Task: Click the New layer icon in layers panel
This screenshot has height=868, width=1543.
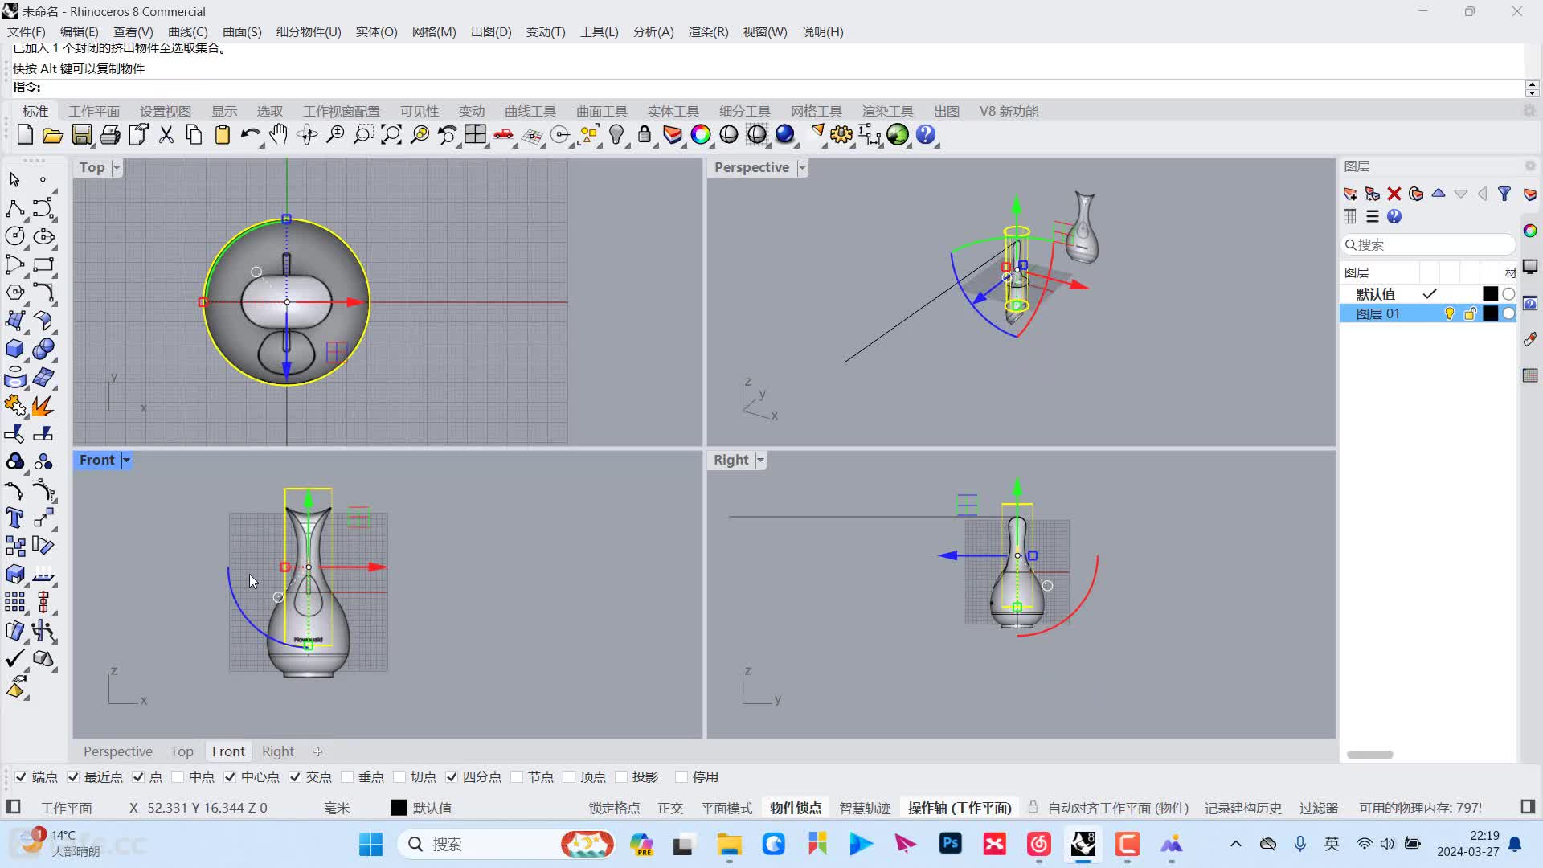Action: [x=1350, y=194]
